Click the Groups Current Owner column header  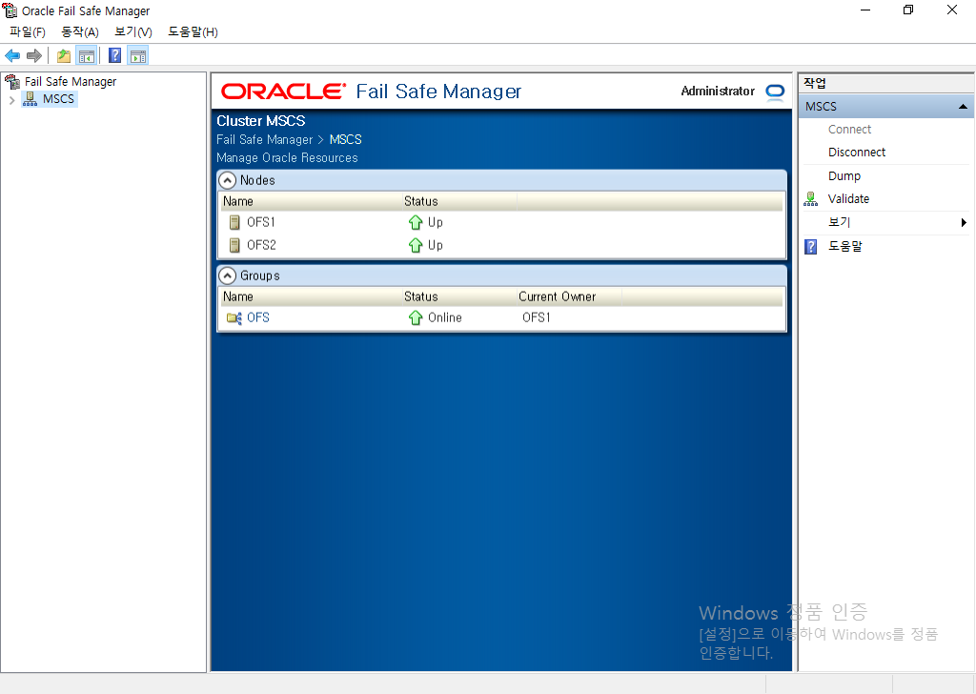[x=557, y=296]
